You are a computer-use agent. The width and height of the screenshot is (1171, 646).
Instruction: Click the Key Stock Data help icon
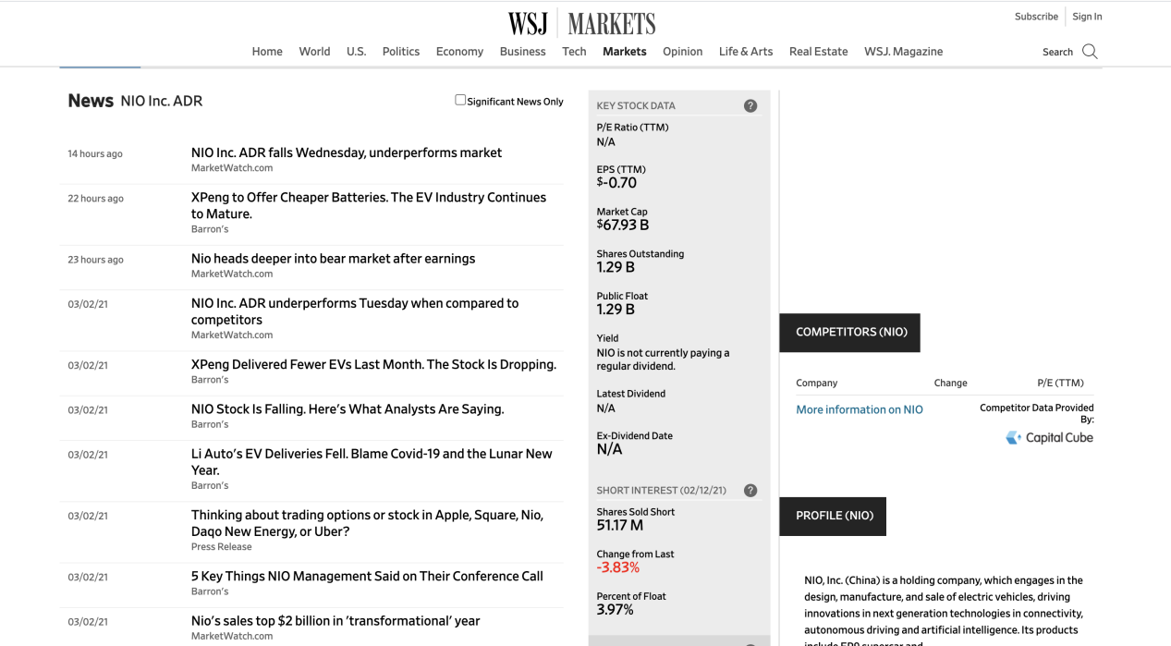750,105
